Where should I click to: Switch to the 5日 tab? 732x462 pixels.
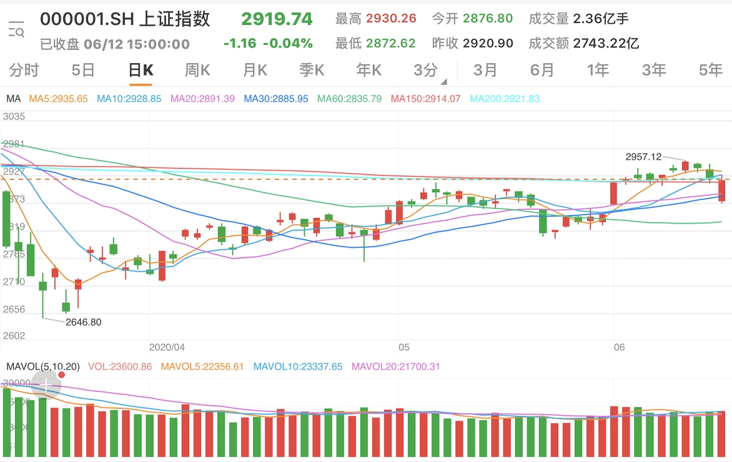(83, 70)
